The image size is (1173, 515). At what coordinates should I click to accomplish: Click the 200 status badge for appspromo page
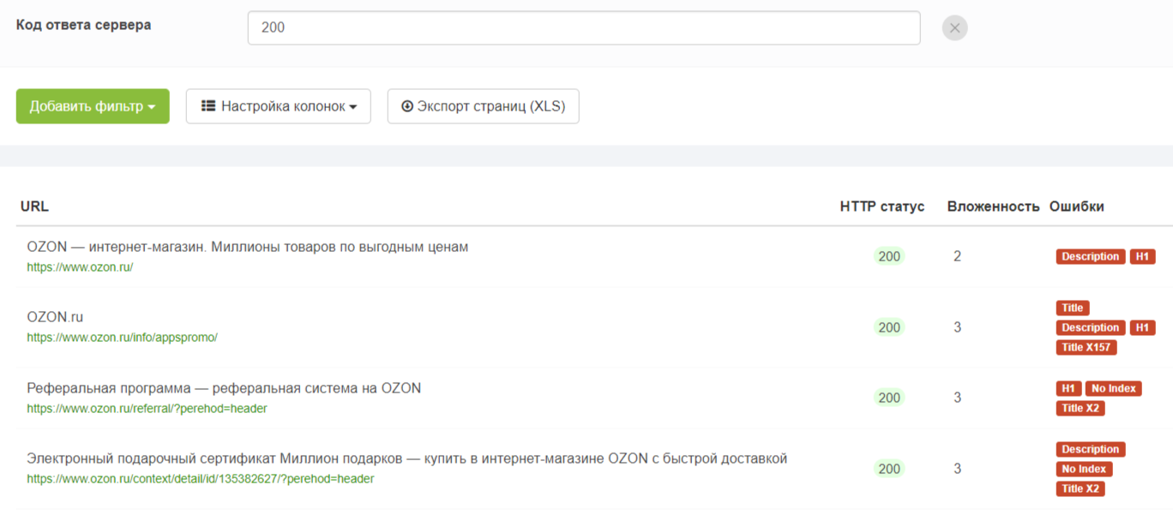(x=889, y=327)
